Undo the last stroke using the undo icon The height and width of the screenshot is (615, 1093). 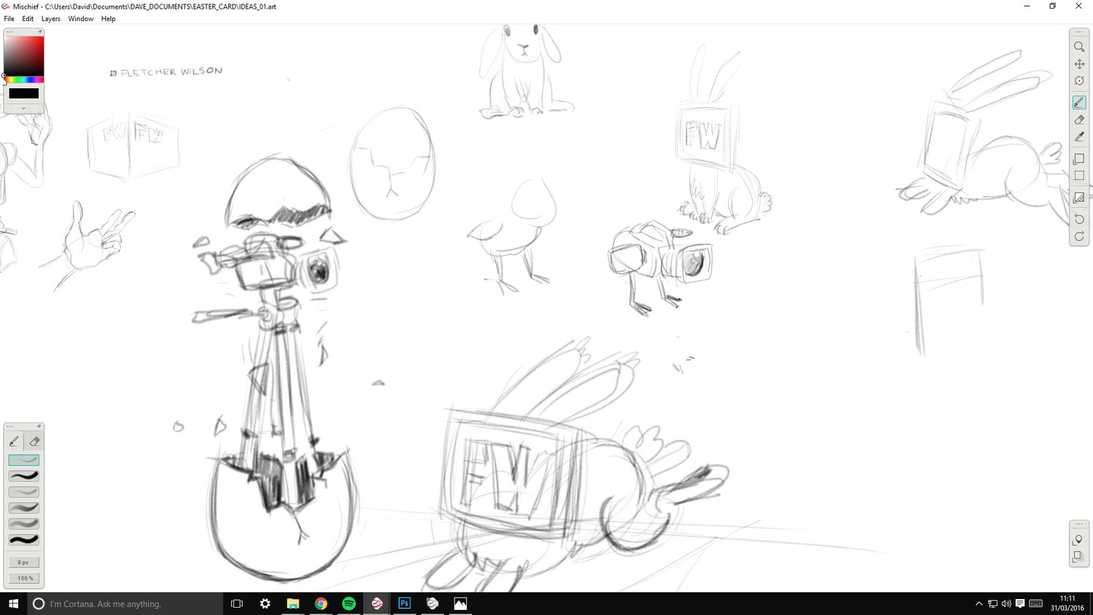1079,219
